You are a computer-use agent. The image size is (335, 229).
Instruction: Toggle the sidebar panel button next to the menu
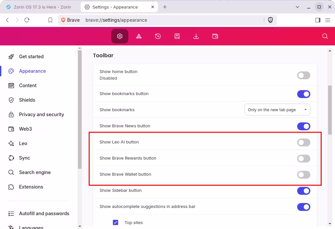coord(318,20)
